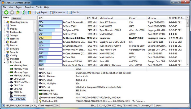The image size is (191, 109).
Task: Expand the Storage tree node
Action: pos(5,36)
